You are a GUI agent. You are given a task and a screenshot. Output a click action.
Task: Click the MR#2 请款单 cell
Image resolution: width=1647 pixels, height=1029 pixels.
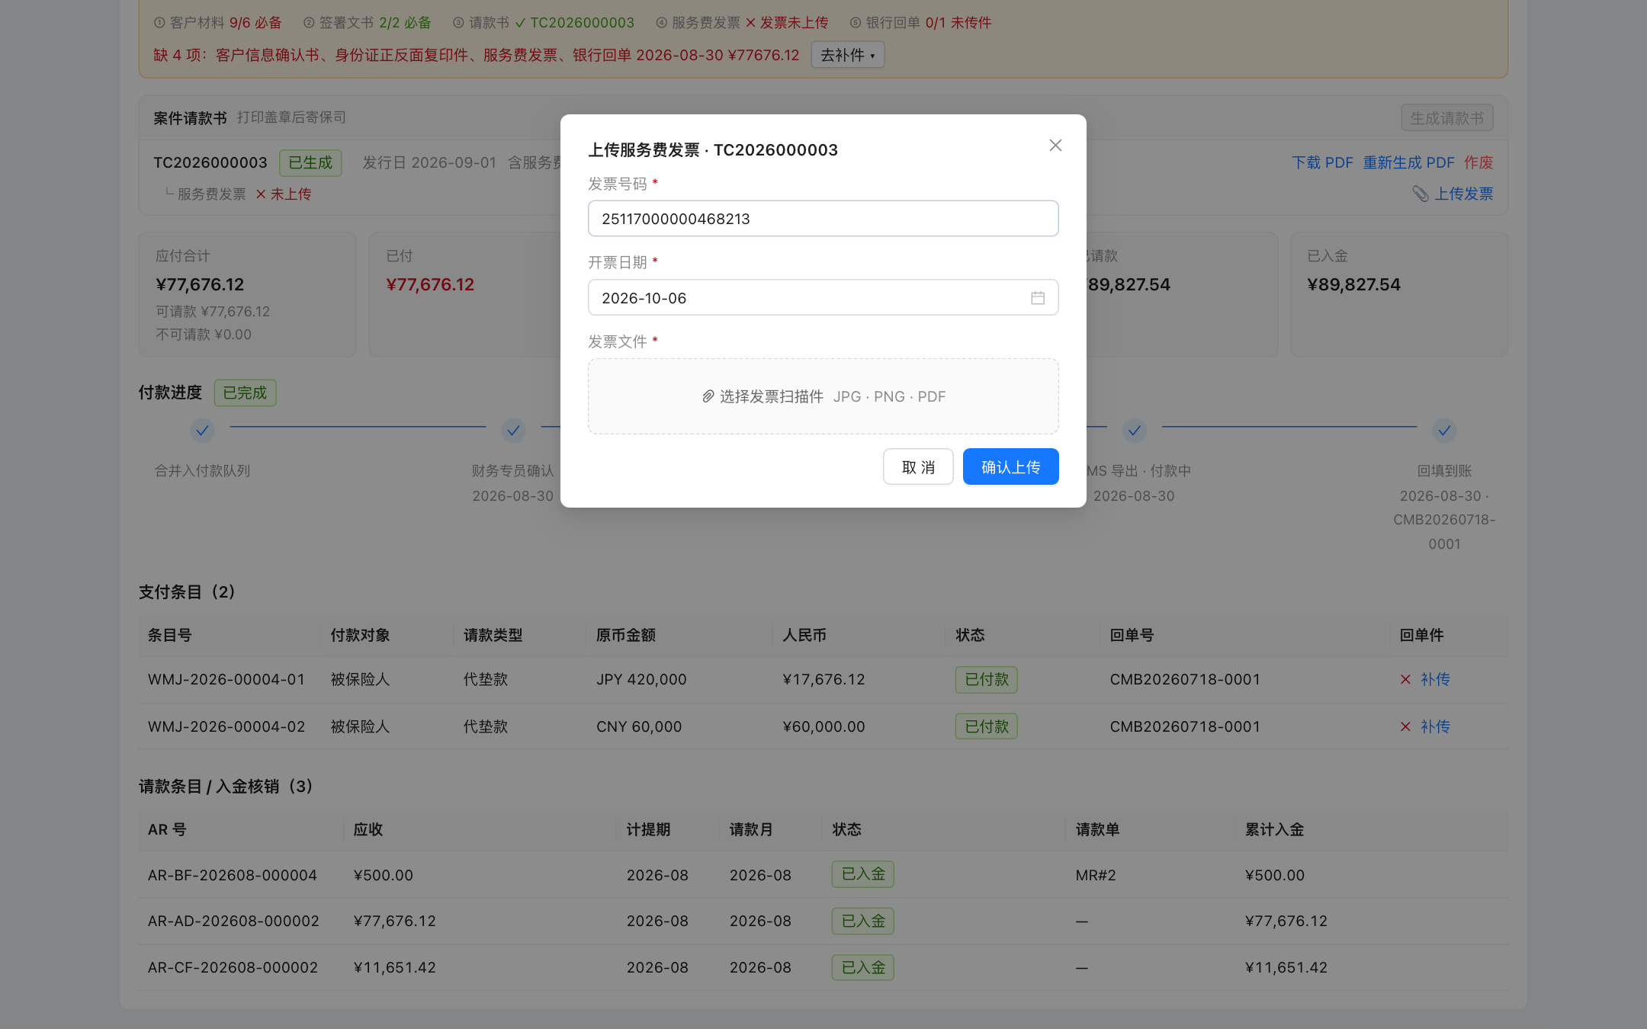pyautogui.click(x=1096, y=875)
